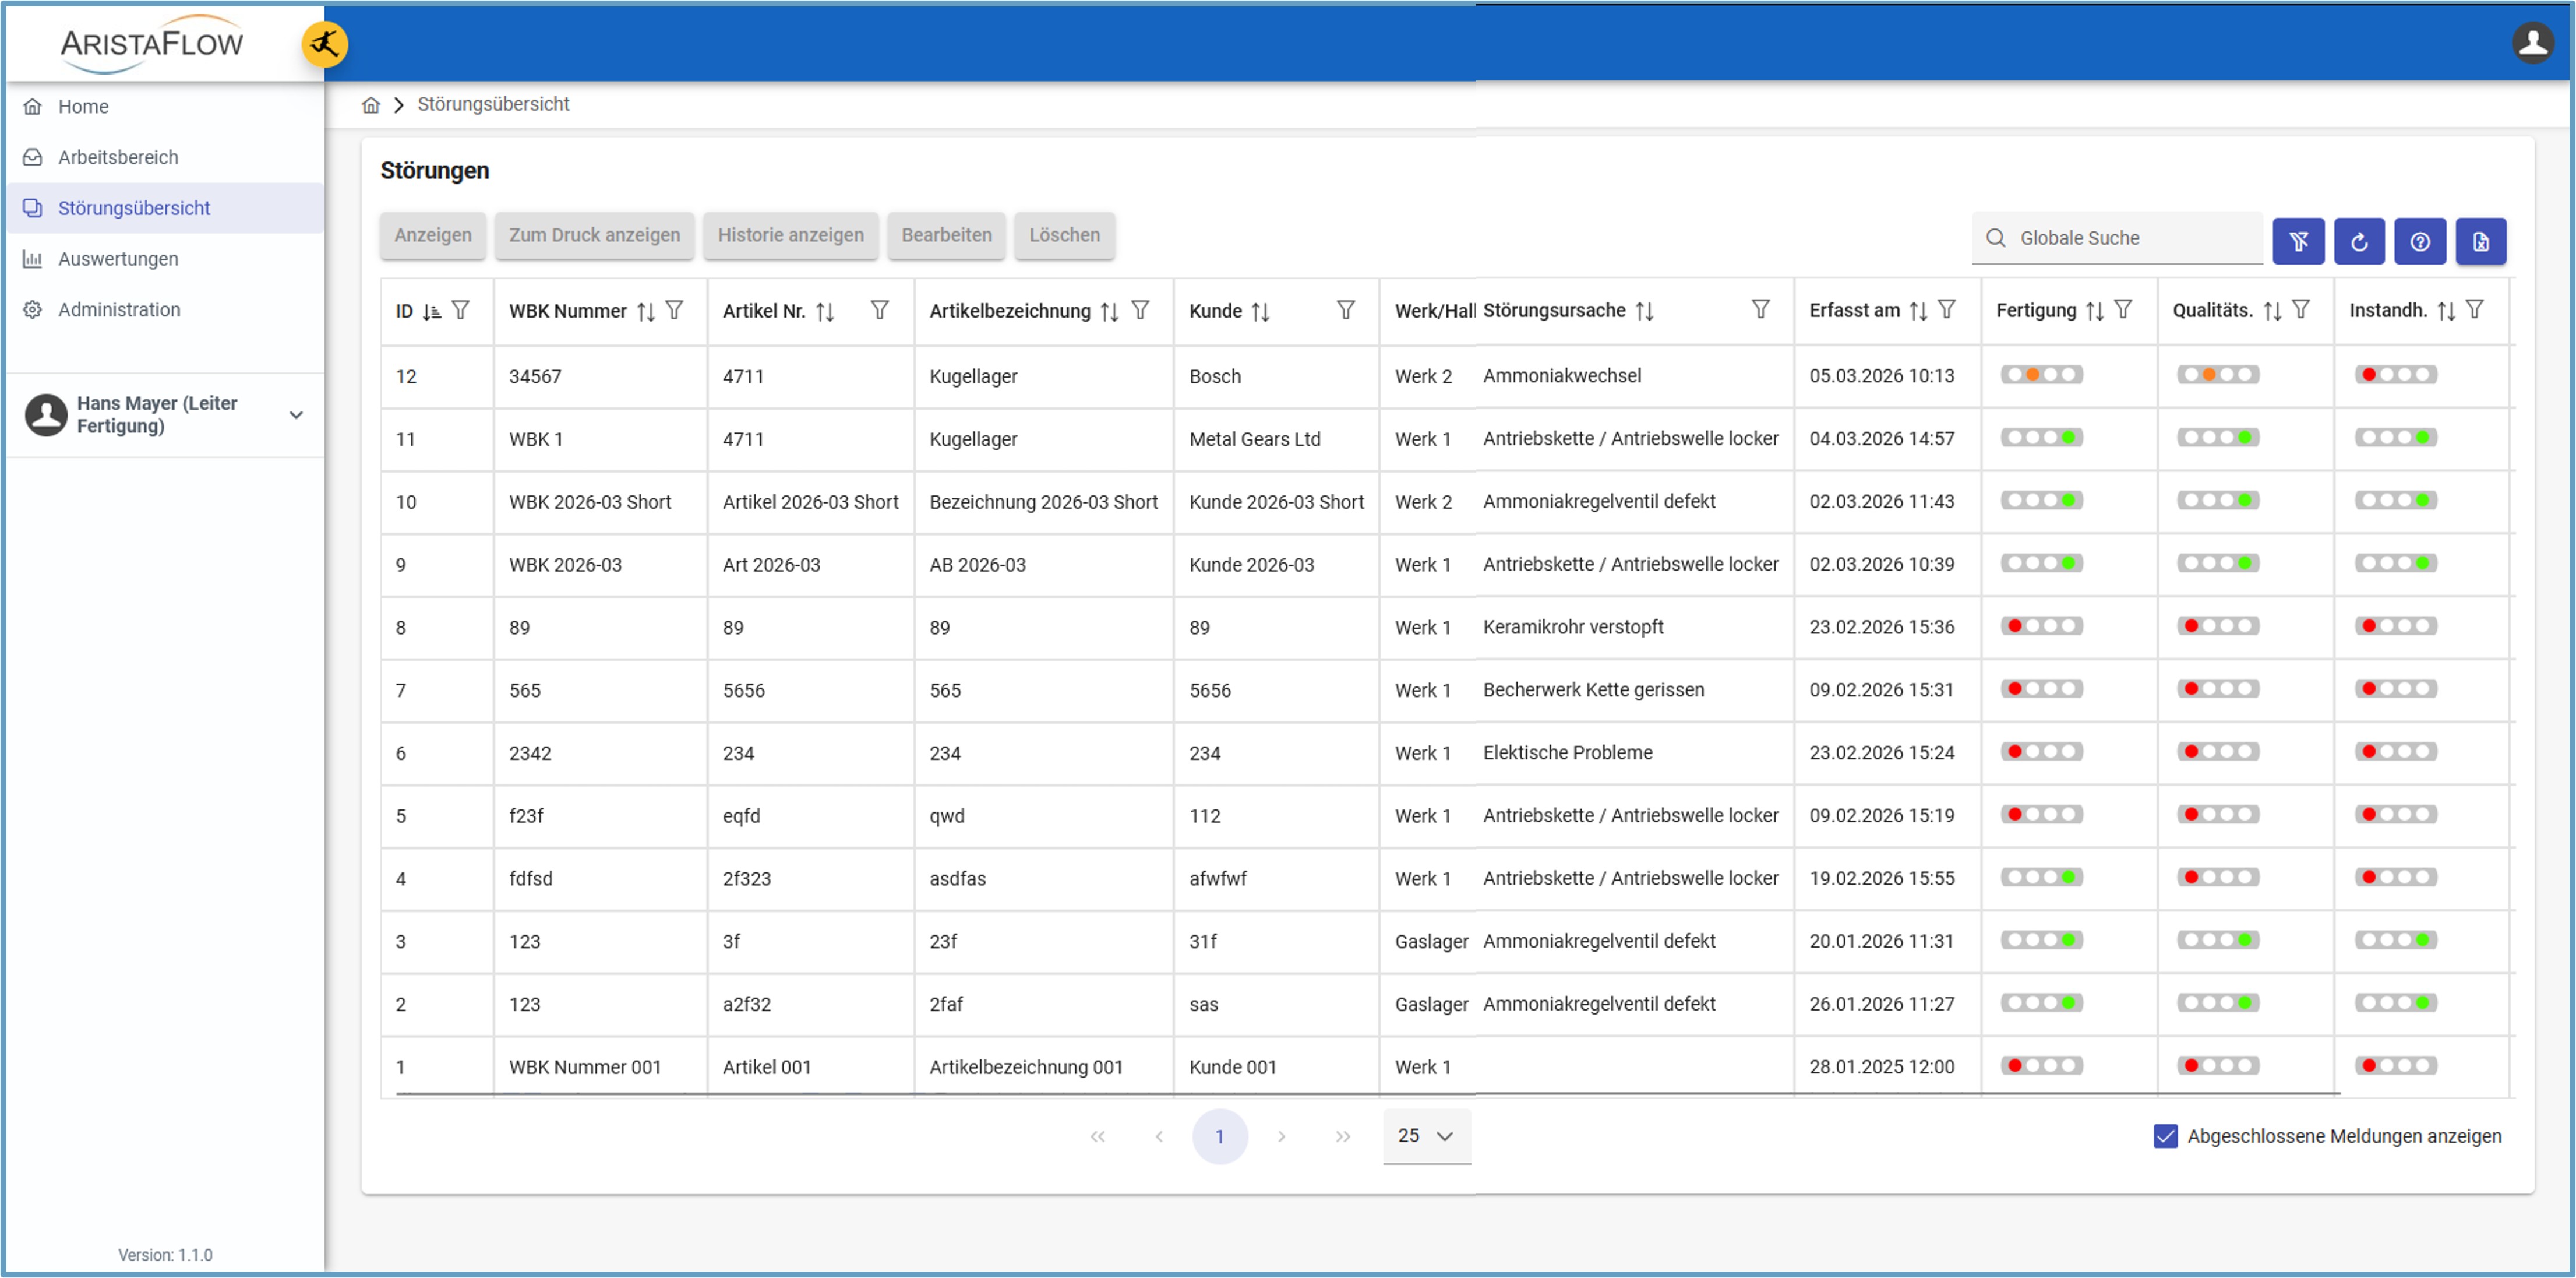Open filter for Kunde column
2576x1278 pixels.
1345,311
